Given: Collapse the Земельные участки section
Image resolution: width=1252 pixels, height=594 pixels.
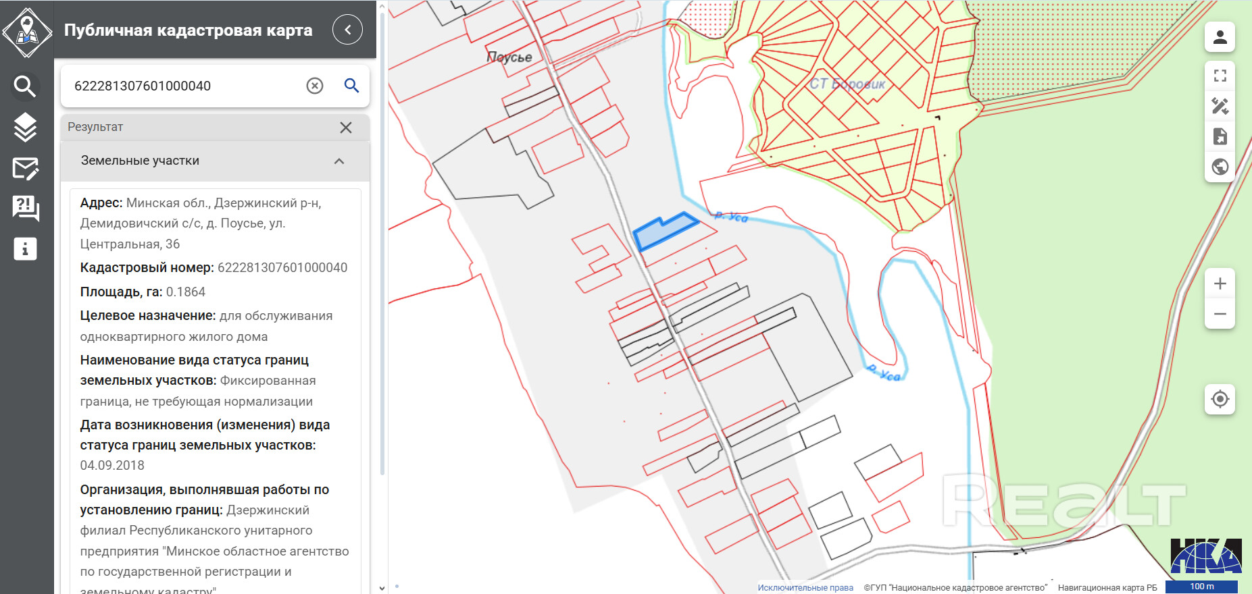Looking at the screenshot, I should tap(339, 161).
